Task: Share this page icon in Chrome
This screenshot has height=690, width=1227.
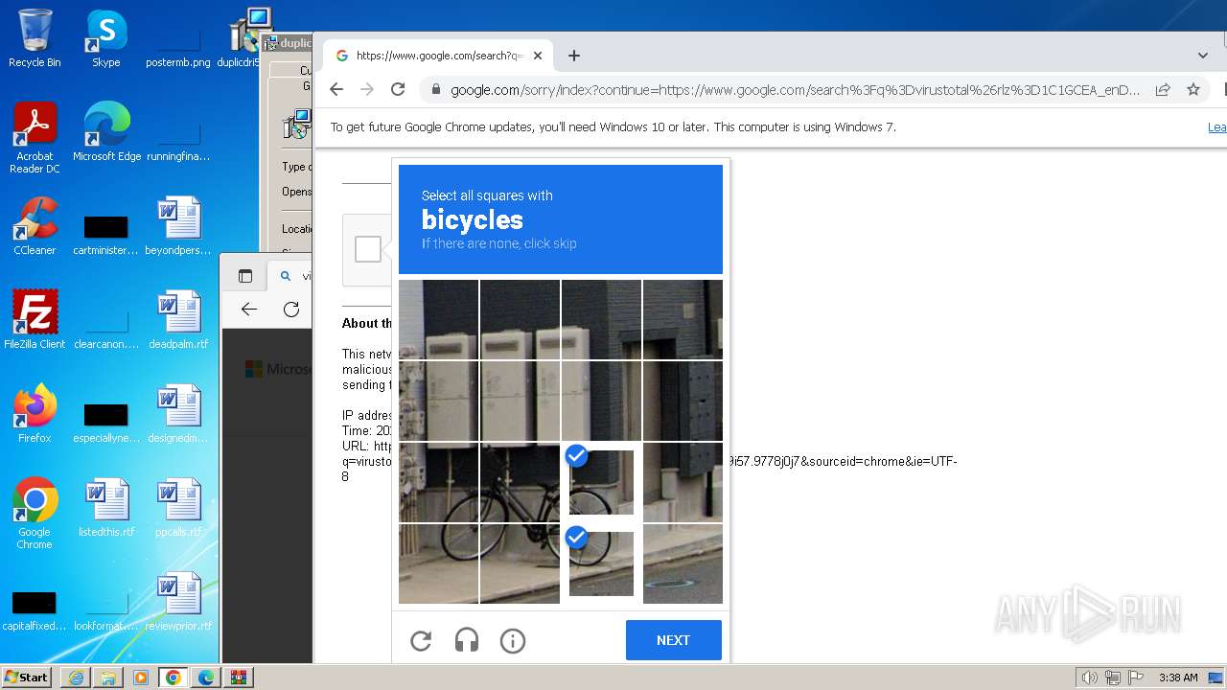Action: (1163, 89)
